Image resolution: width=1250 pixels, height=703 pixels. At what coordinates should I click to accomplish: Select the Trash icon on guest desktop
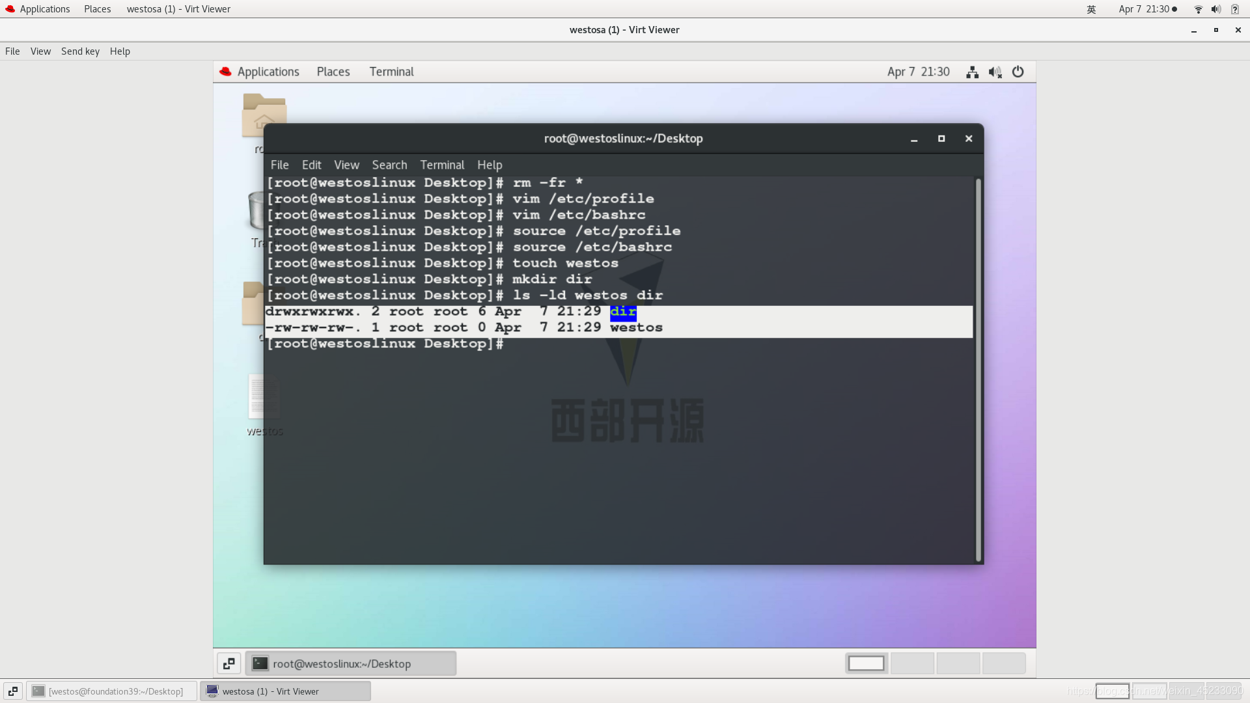255,211
